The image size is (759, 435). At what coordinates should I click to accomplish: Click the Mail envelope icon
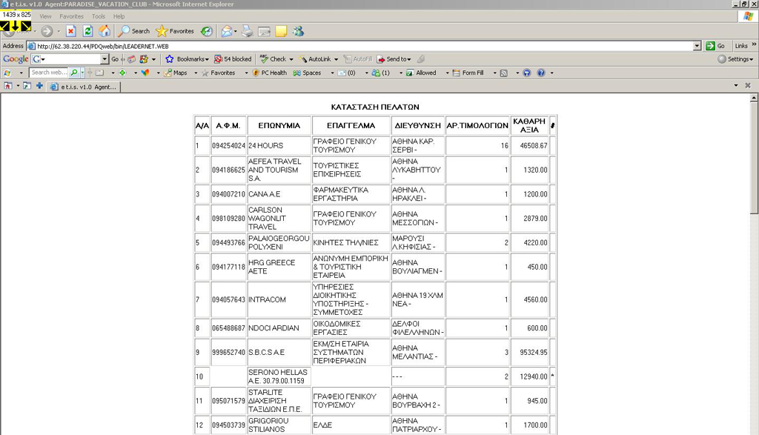pyautogui.click(x=227, y=31)
